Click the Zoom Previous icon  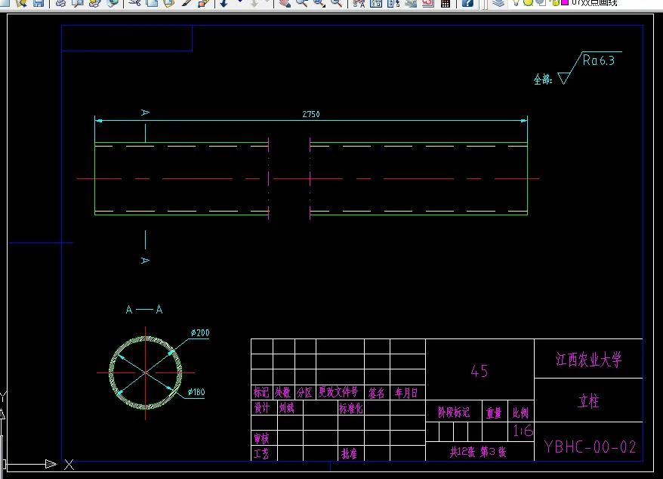337,3
